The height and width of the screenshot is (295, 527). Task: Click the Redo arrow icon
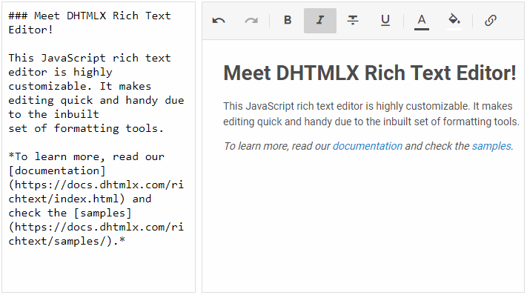pyautogui.click(x=251, y=21)
